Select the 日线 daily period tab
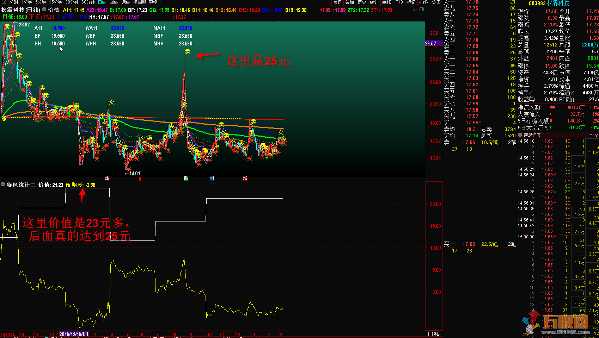 coord(102,2)
